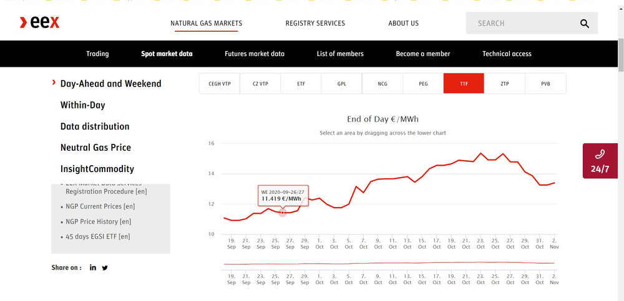
Task: Switch to the NCG hub tab
Action: [x=383, y=84]
